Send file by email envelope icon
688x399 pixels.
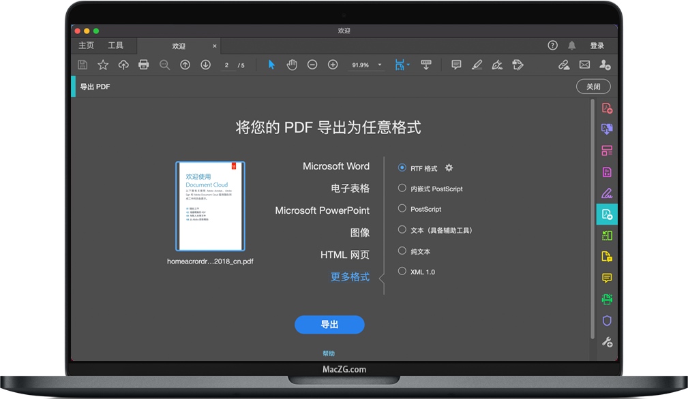[x=584, y=65]
